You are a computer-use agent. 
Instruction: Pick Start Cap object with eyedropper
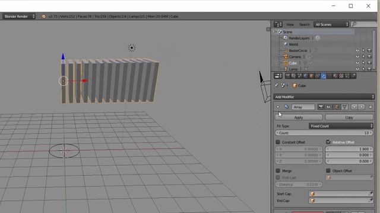(x=370, y=193)
